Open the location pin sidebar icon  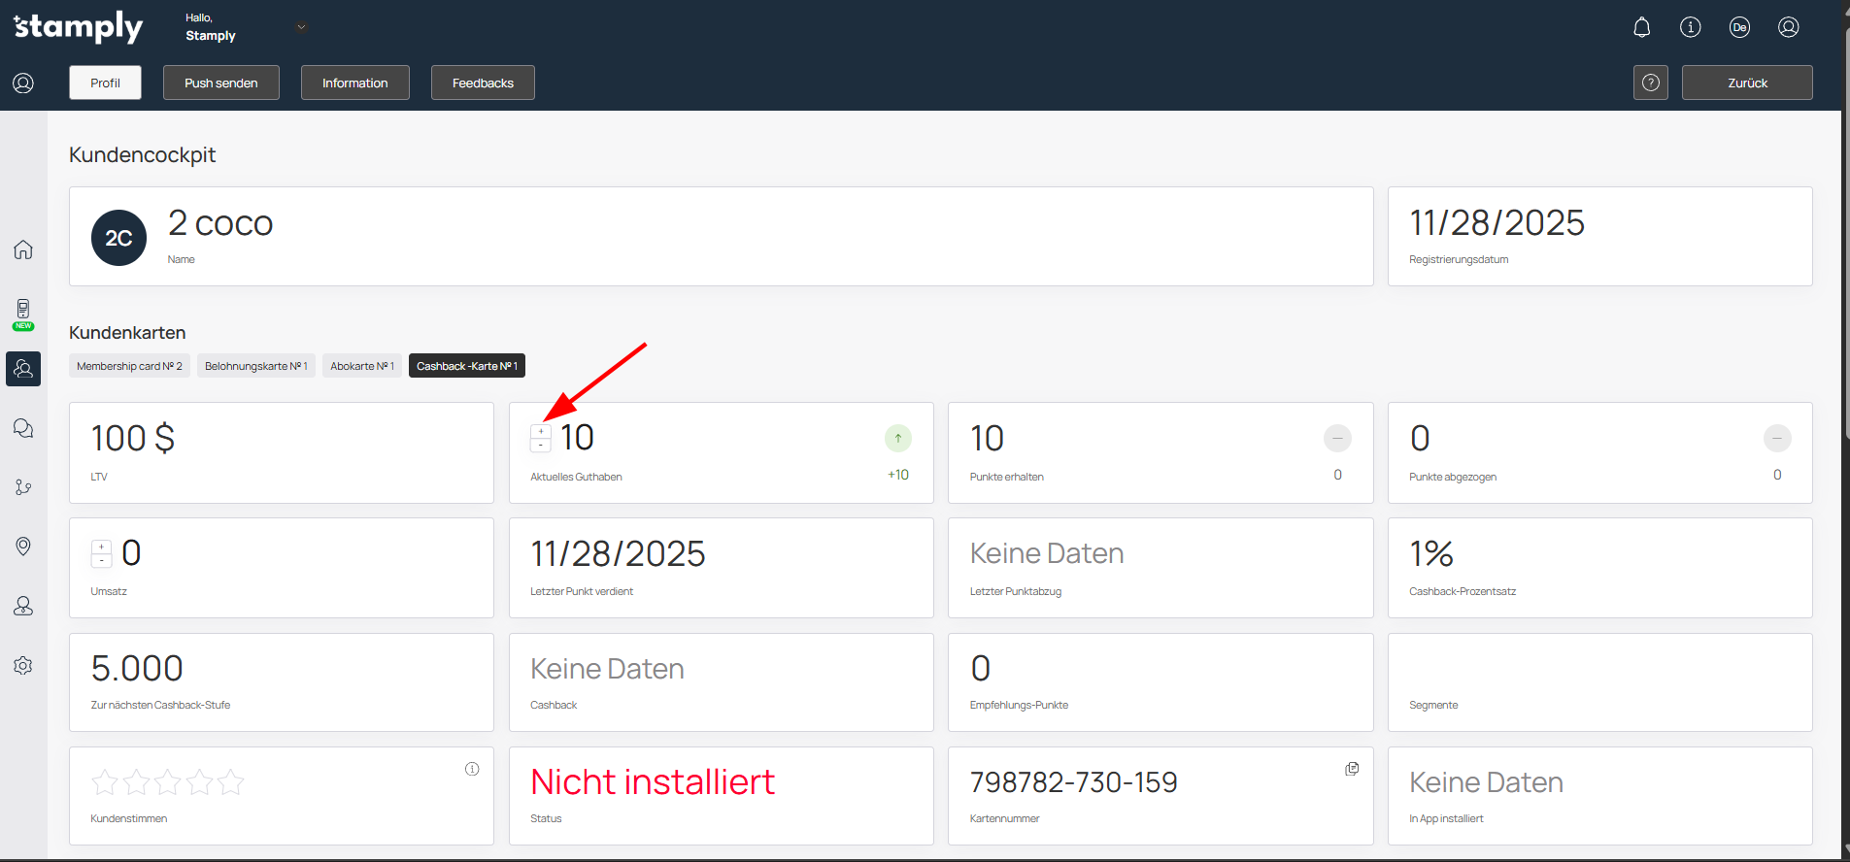pyautogui.click(x=23, y=547)
